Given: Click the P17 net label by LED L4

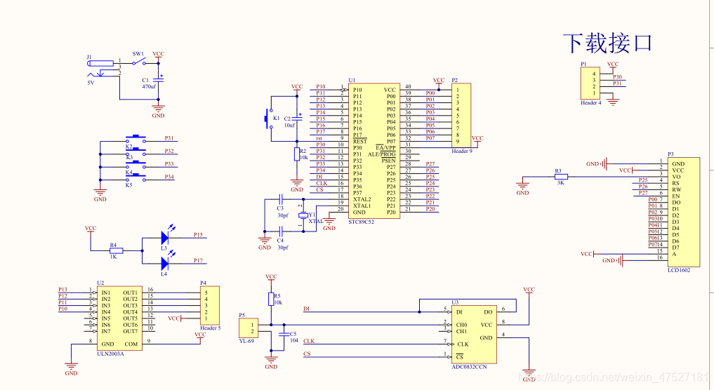Looking at the screenshot, I should pos(198,261).
